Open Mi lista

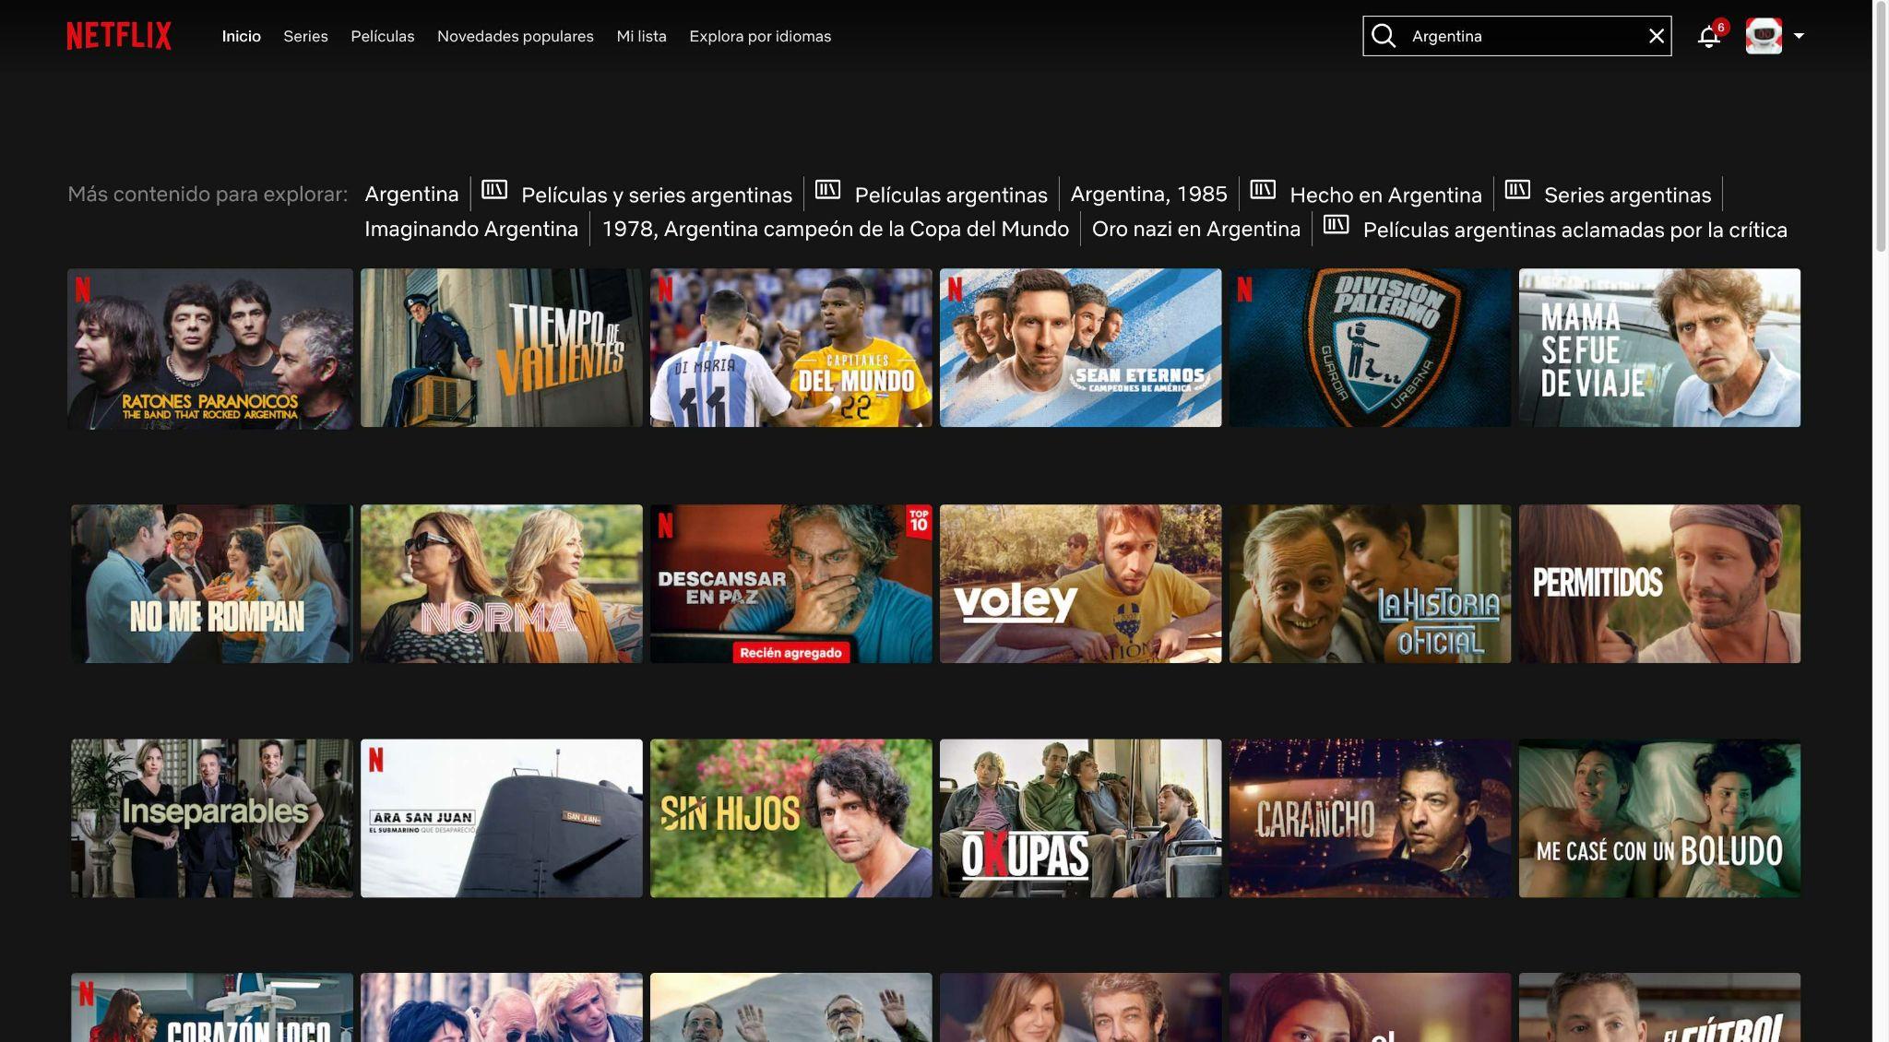click(x=642, y=36)
